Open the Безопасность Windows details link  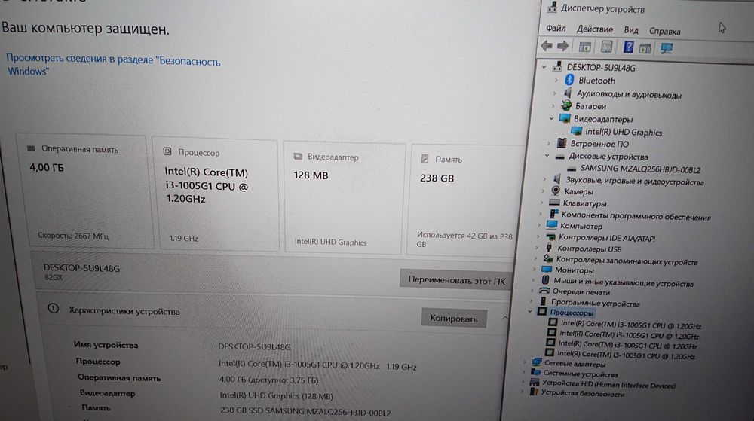[x=113, y=65]
